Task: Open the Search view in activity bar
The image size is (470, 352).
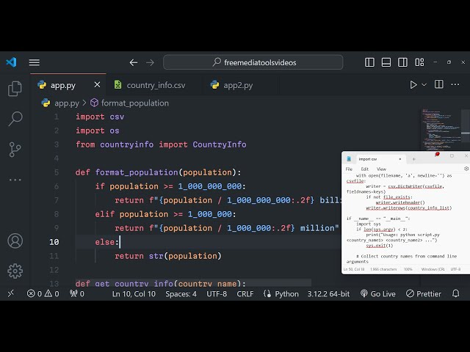Action: tap(15, 119)
